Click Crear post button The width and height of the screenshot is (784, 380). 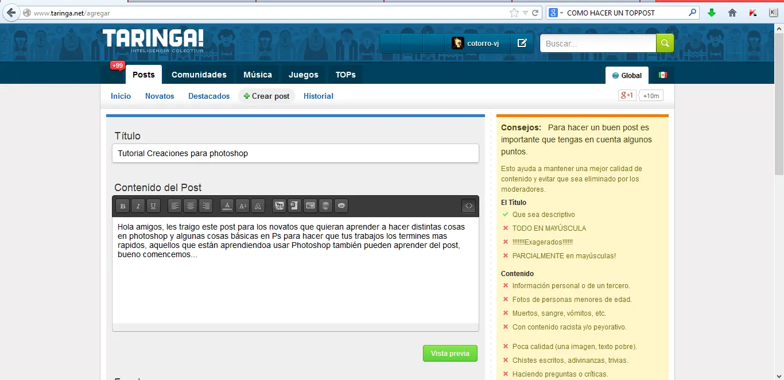(x=266, y=96)
